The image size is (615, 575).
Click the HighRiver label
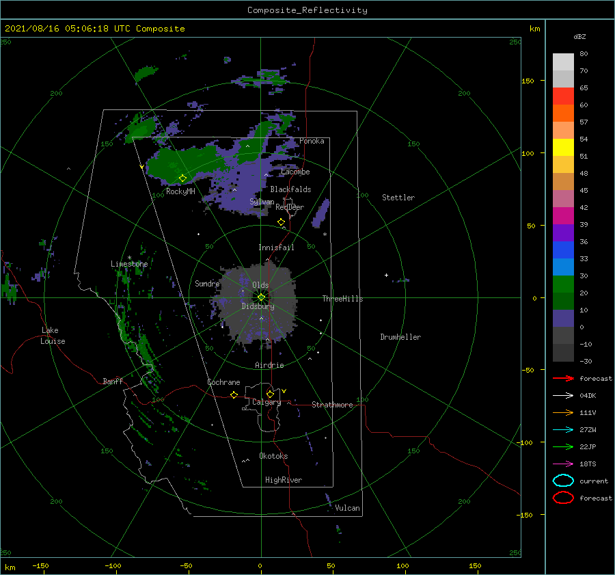pos(284,480)
